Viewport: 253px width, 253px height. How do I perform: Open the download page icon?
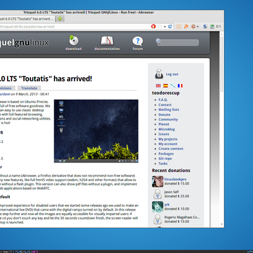[x=73, y=40]
